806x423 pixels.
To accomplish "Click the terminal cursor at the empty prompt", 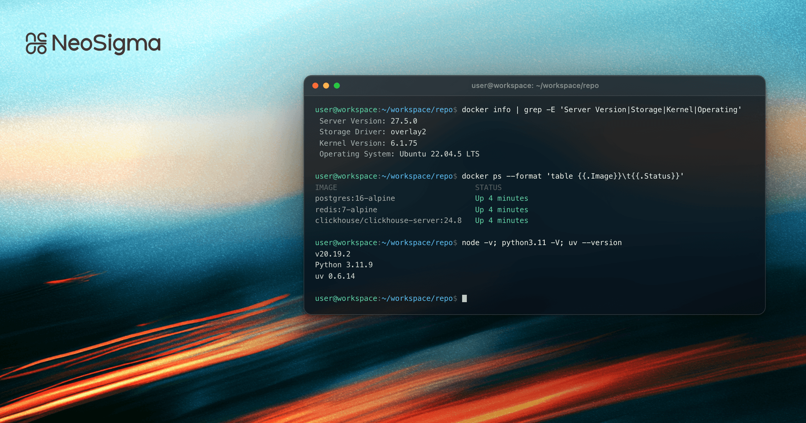I will coord(464,299).
